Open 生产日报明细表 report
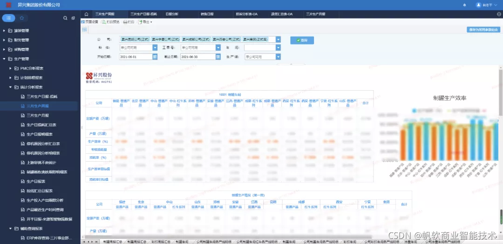 coord(40,134)
